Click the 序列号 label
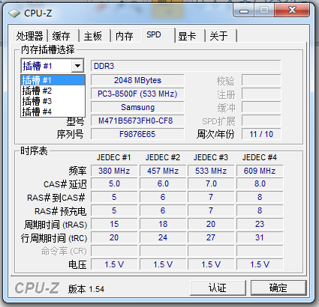The width and height of the screenshot is (319, 307). [x=70, y=134]
